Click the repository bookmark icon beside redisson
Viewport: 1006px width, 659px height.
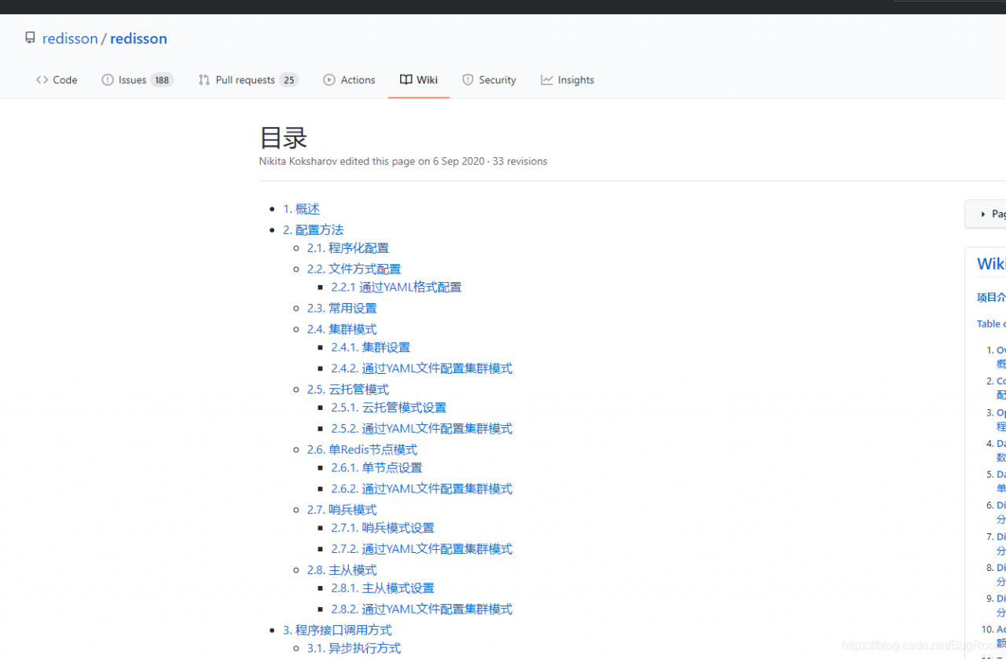pos(30,37)
